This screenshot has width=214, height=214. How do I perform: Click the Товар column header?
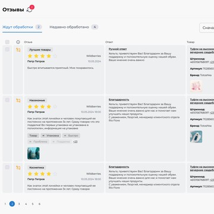(x=191, y=42)
